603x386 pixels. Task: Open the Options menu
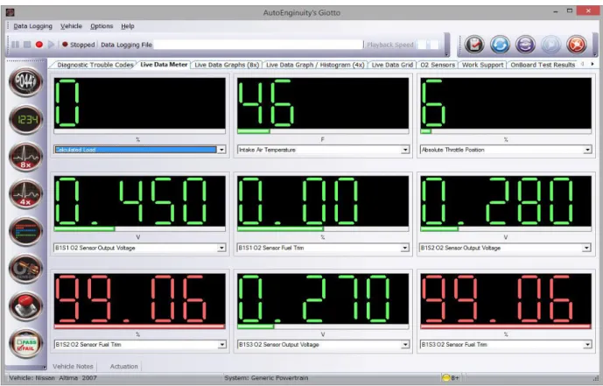pyautogui.click(x=102, y=26)
